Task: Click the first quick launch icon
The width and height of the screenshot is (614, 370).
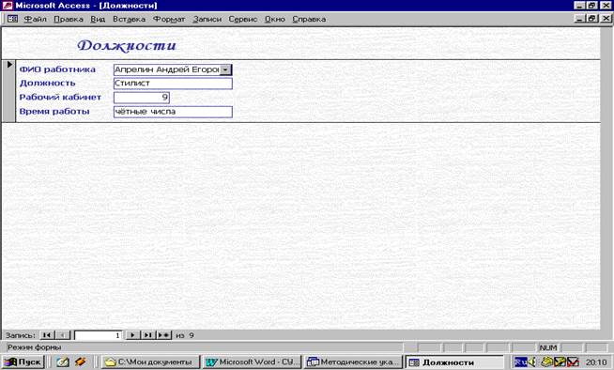Action: pyautogui.click(x=63, y=362)
